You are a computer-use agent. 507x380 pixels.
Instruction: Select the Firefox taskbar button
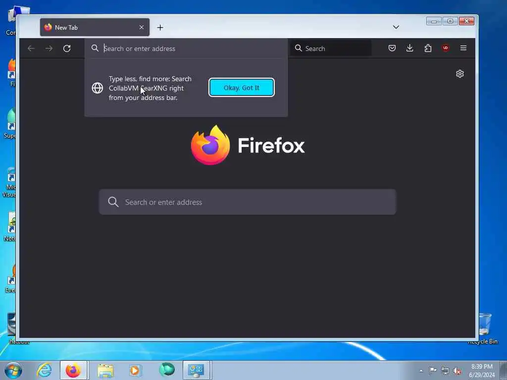pyautogui.click(x=73, y=370)
